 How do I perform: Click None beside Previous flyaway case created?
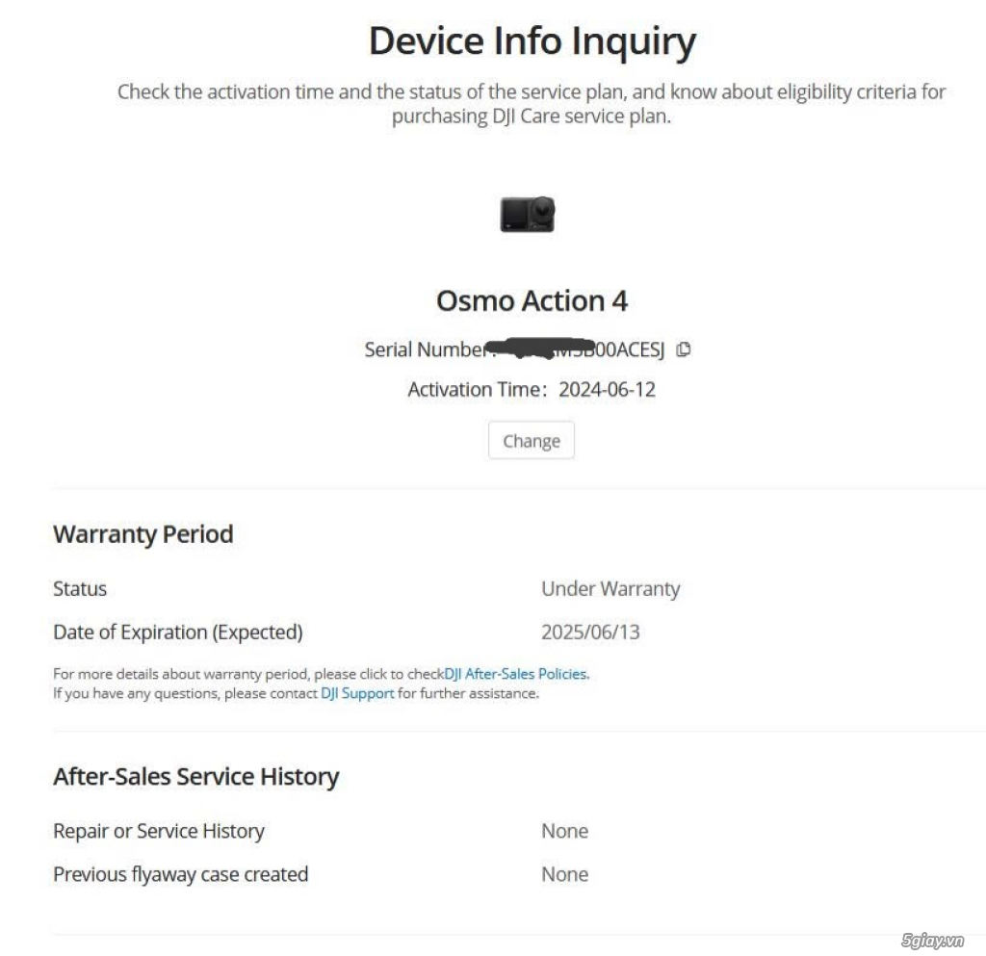pos(180,874)
